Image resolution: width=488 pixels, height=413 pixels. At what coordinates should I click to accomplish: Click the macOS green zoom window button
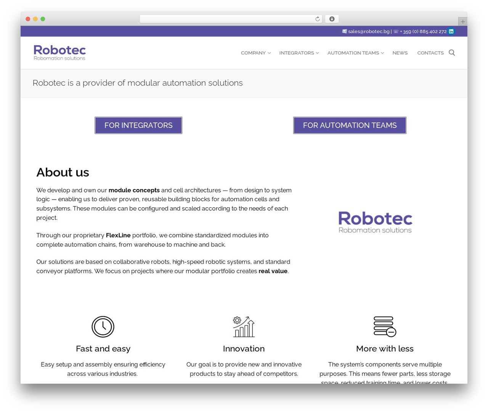tap(43, 19)
